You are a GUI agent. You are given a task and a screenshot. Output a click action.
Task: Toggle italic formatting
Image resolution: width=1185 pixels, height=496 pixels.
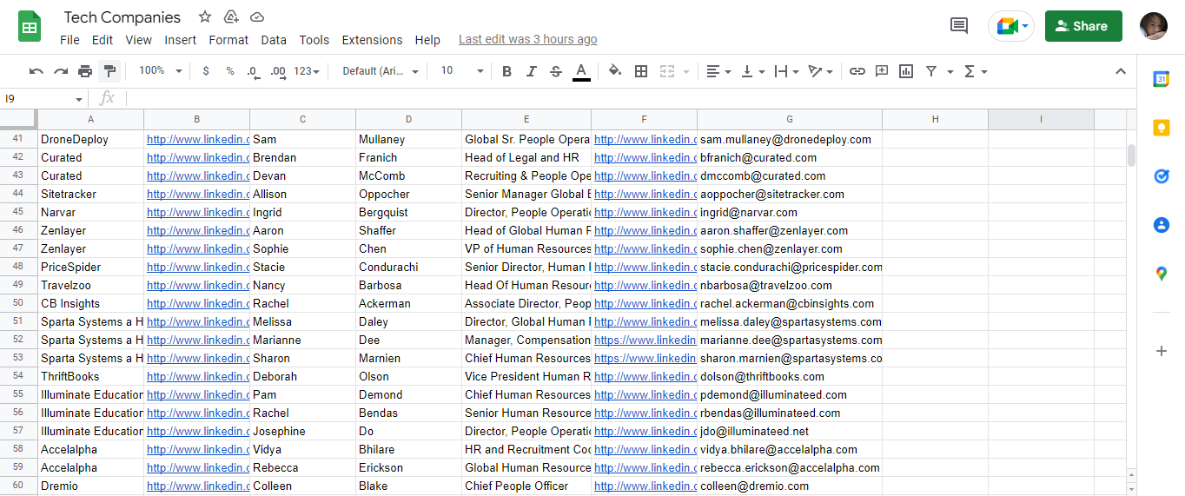[532, 71]
